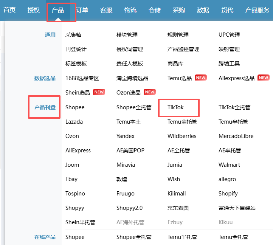Image resolution: width=273 pixels, height=245 pixels.
Task: Switch to the 订单 navigation tab
Action: pyautogui.click(x=82, y=10)
